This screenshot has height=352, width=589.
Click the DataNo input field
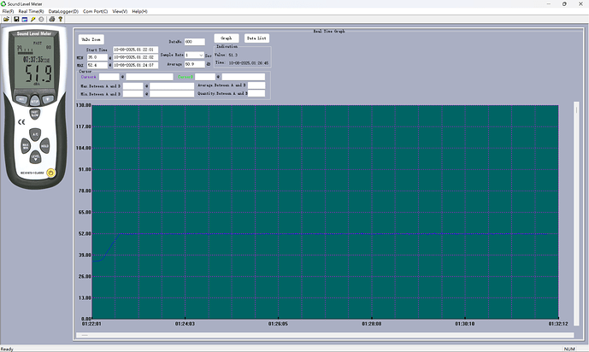click(x=194, y=41)
